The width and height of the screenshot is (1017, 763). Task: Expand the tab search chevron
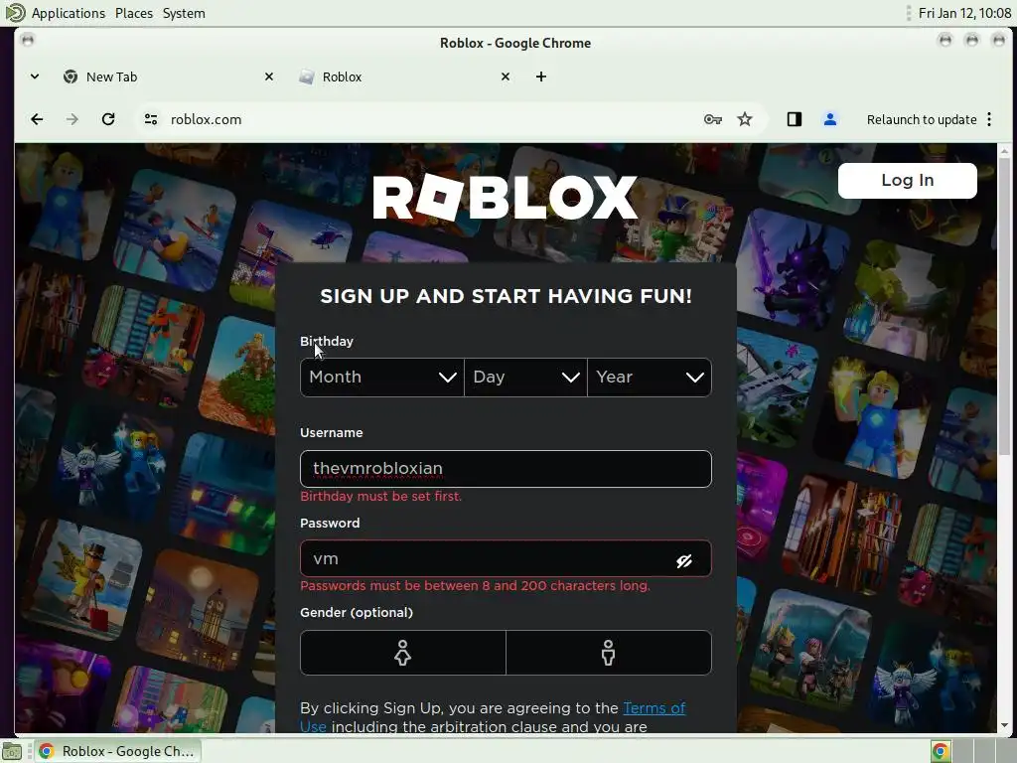click(35, 76)
